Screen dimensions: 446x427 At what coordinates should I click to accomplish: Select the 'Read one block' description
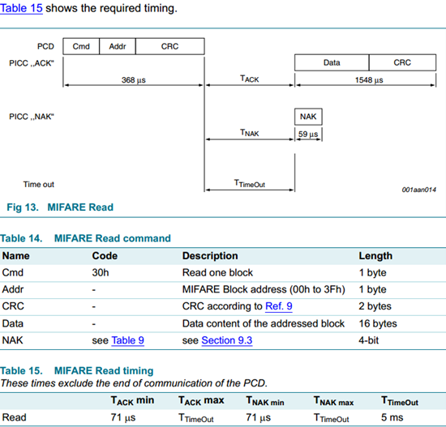[217, 272]
